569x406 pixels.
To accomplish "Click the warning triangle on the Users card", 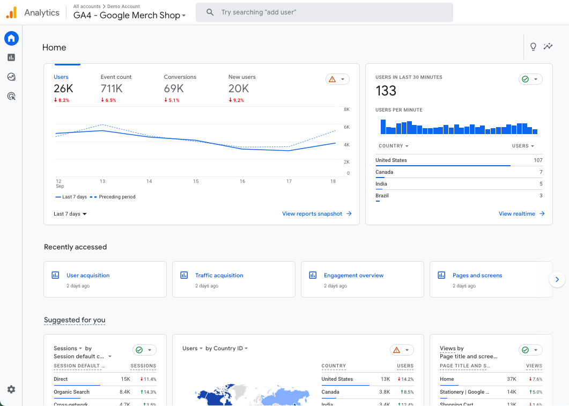I will click(332, 78).
